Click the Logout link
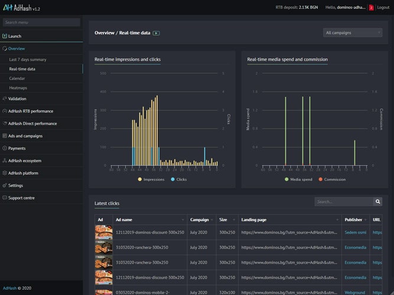The width and height of the screenshot is (394, 295). (x=383, y=8)
